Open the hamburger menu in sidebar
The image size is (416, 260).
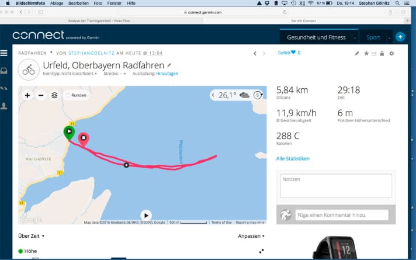pyautogui.click(x=4, y=53)
